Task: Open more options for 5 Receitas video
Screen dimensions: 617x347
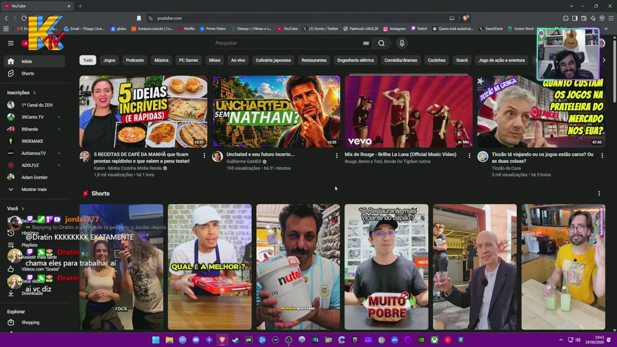Action: (204, 156)
